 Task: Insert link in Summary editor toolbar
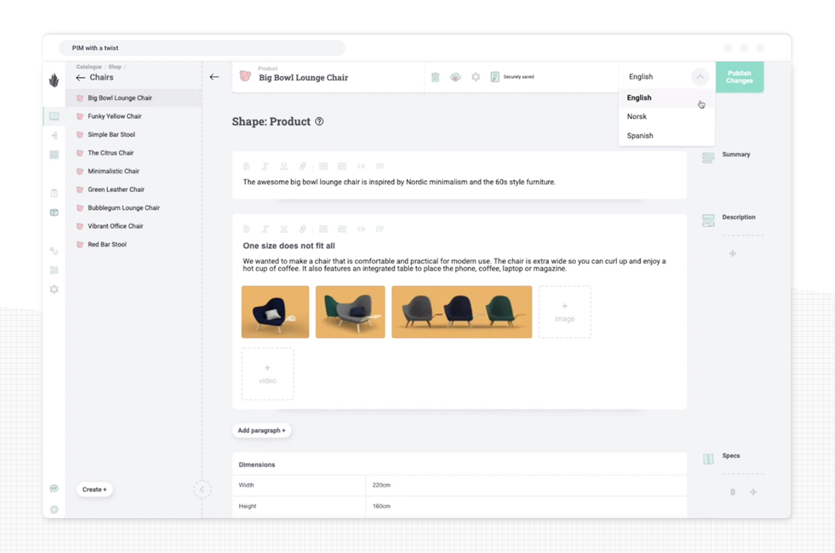coord(302,166)
